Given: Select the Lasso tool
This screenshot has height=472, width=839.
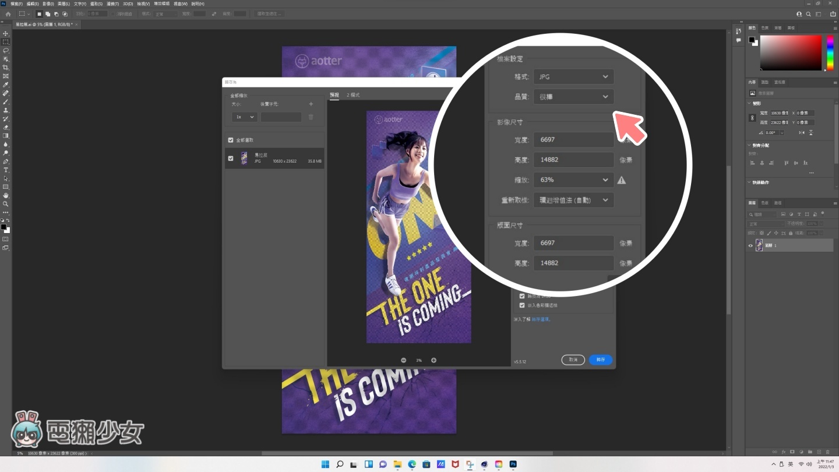Looking at the screenshot, I should tap(6, 51).
